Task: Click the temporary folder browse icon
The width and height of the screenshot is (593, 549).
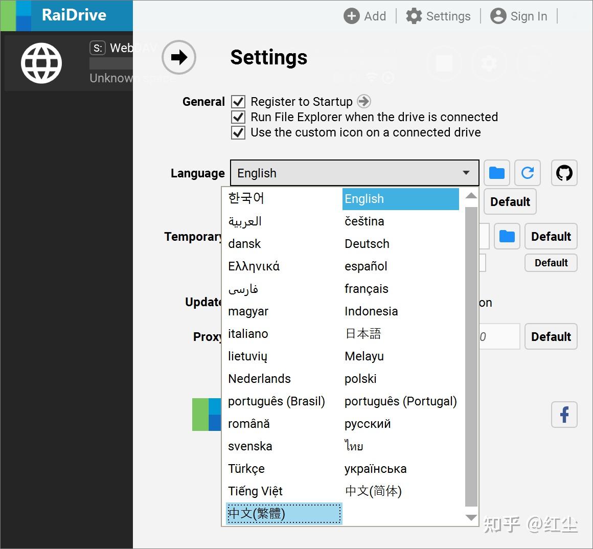Action: point(507,236)
